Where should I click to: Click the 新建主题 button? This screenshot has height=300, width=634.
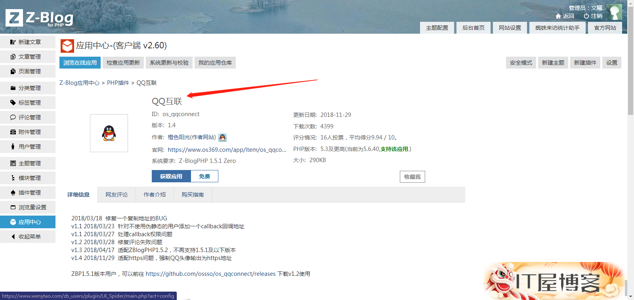pyautogui.click(x=553, y=63)
